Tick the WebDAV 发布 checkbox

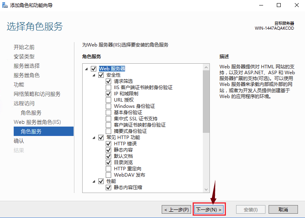pos(108,175)
